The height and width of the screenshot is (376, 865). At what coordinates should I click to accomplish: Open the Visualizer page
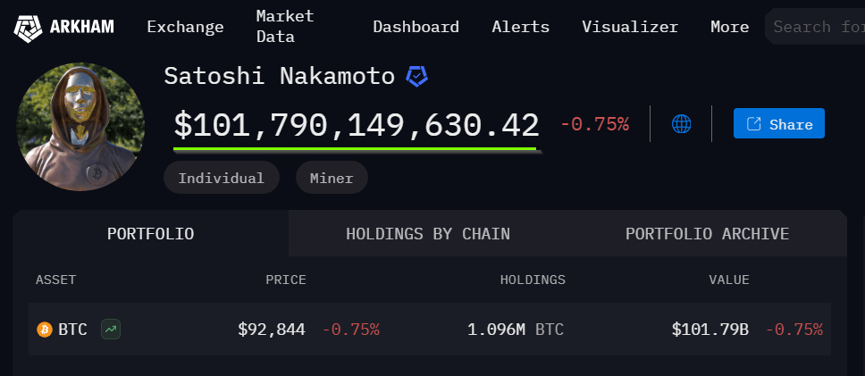[629, 27]
